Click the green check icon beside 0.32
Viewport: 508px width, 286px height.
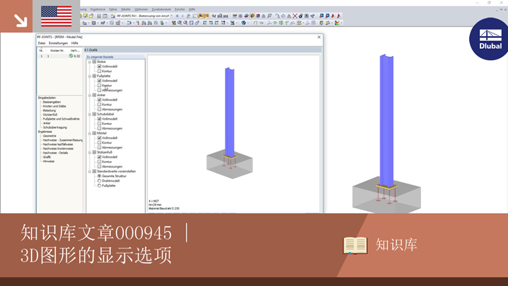[x=71, y=55]
